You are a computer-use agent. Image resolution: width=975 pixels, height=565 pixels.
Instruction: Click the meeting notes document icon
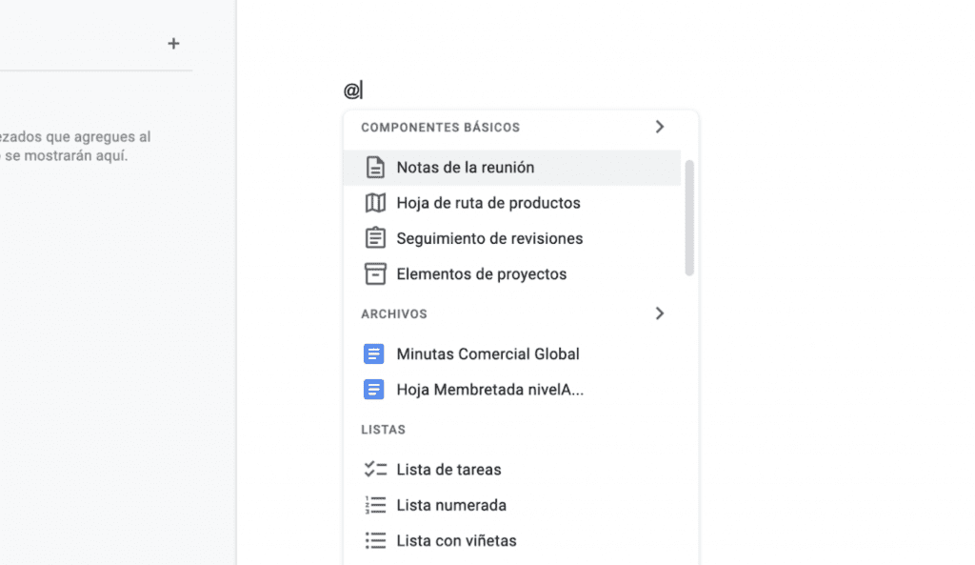[375, 168]
